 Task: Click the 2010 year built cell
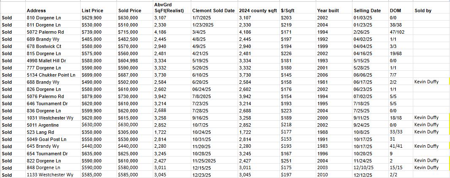(x=321, y=175)
